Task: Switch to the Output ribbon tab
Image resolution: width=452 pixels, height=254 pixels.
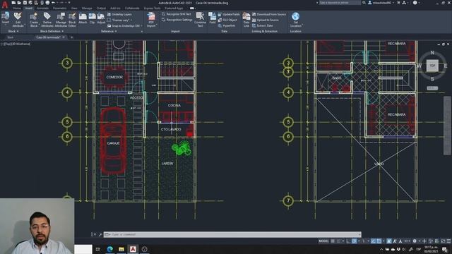Action: click(101, 8)
